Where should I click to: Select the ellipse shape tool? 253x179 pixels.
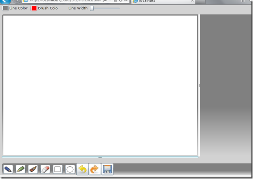[70, 170]
